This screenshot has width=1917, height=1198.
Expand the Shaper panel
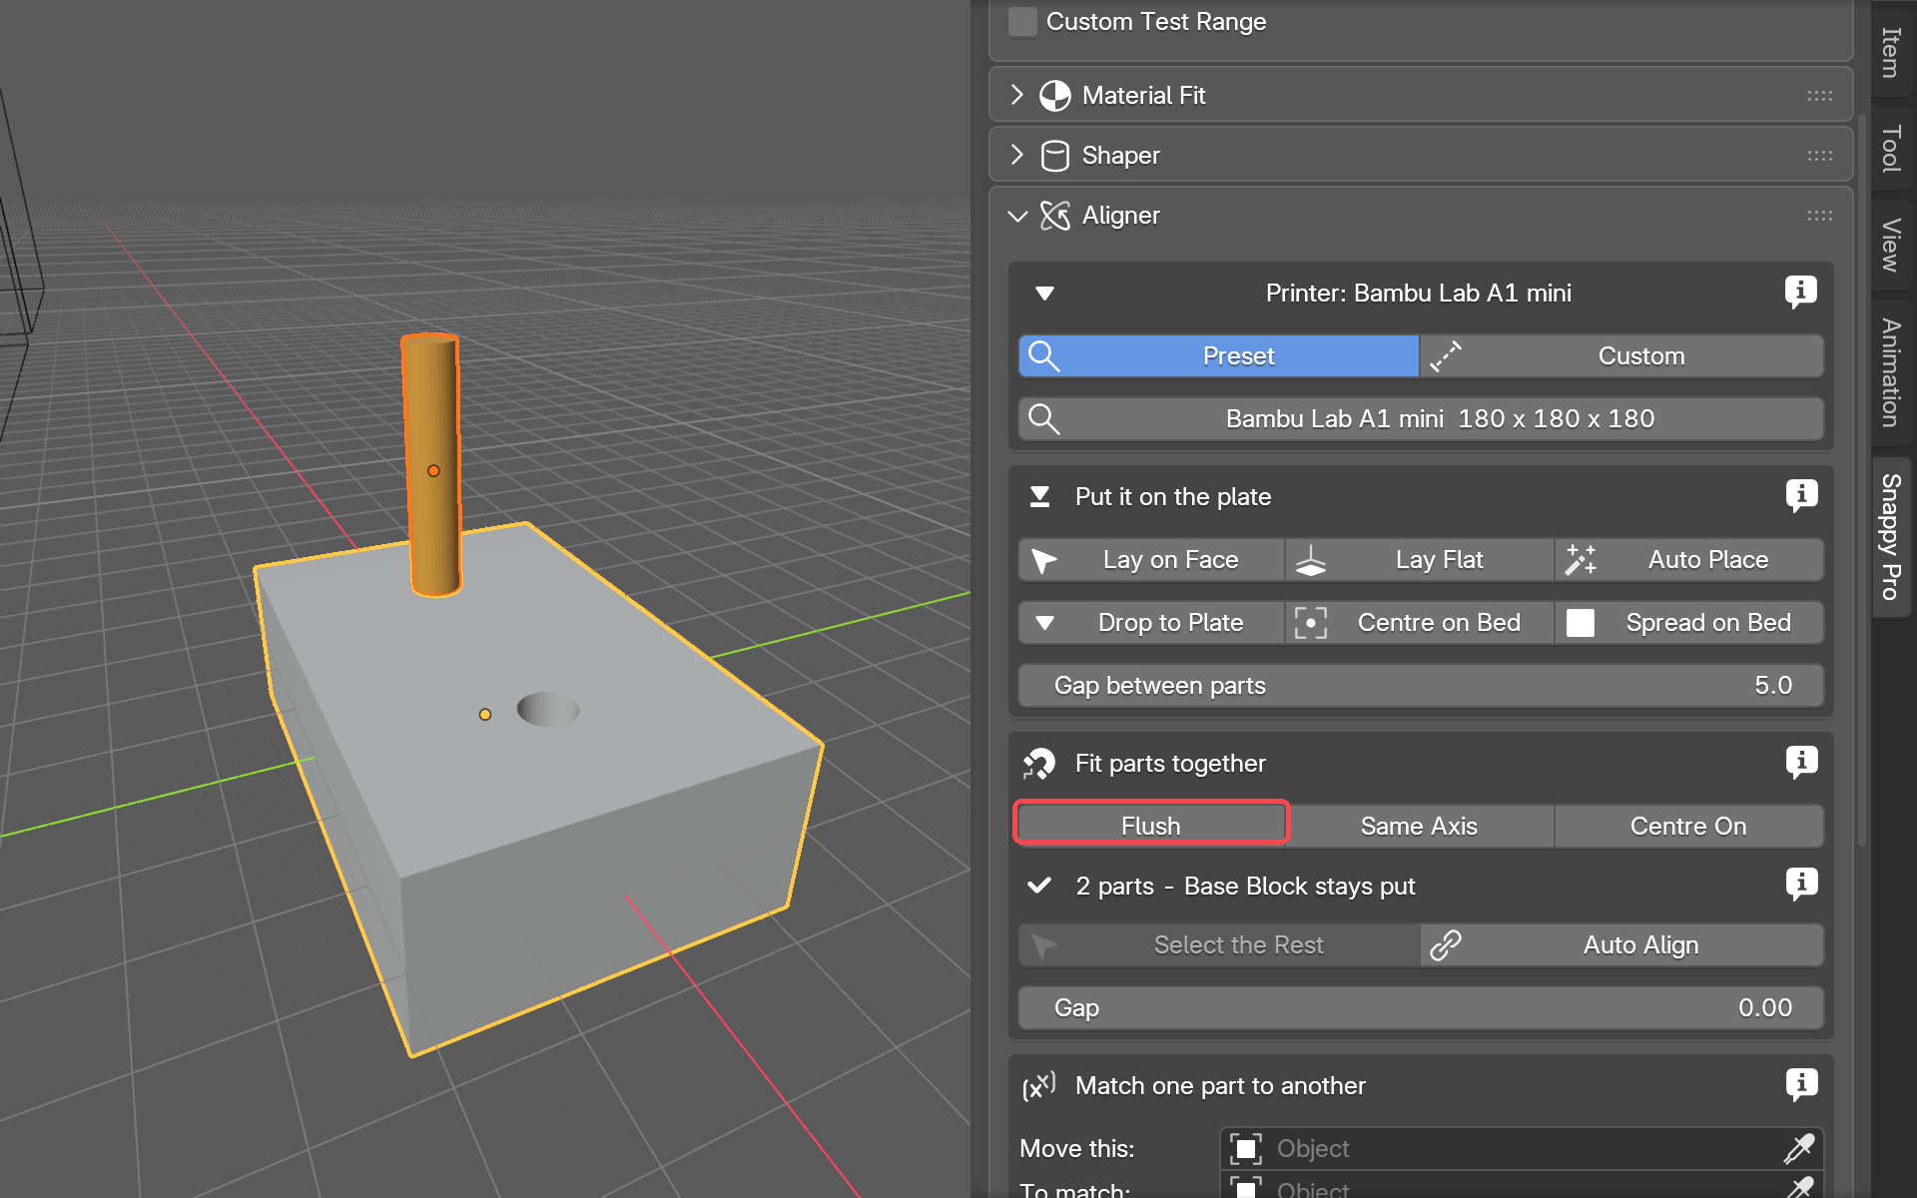point(1016,155)
